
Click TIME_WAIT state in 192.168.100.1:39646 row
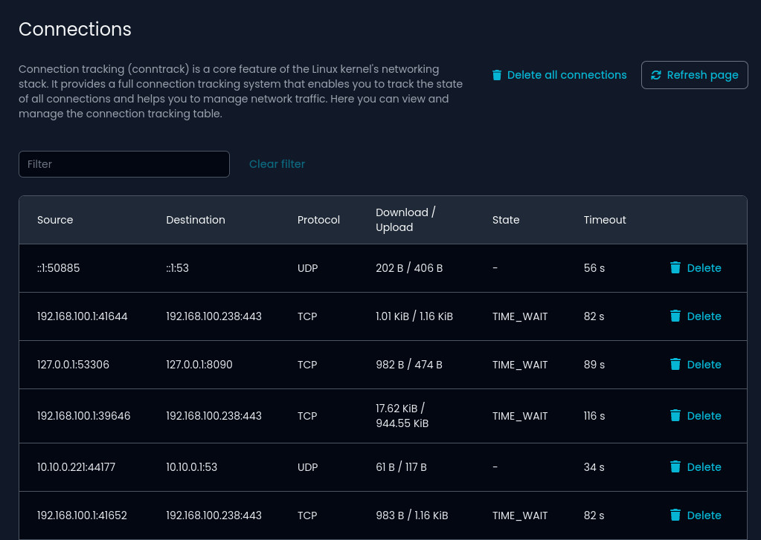coord(520,416)
